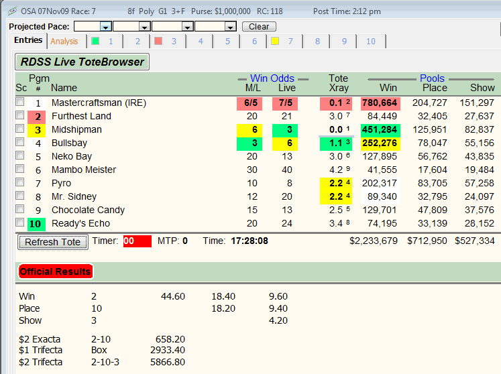Select the horse name Chocolate Candy
The image size is (501, 374).
88,210
